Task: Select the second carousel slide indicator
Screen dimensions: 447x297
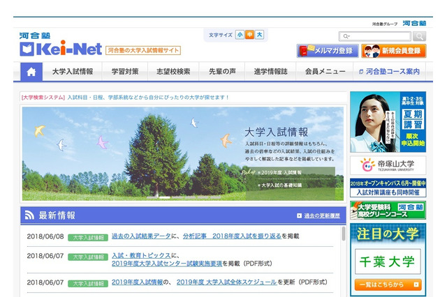Action: pos(165,197)
